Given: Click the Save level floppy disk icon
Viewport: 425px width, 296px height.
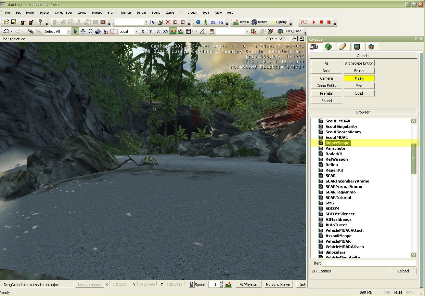Looking at the screenshot, I should pyautogui.click(x=14, y=22).
